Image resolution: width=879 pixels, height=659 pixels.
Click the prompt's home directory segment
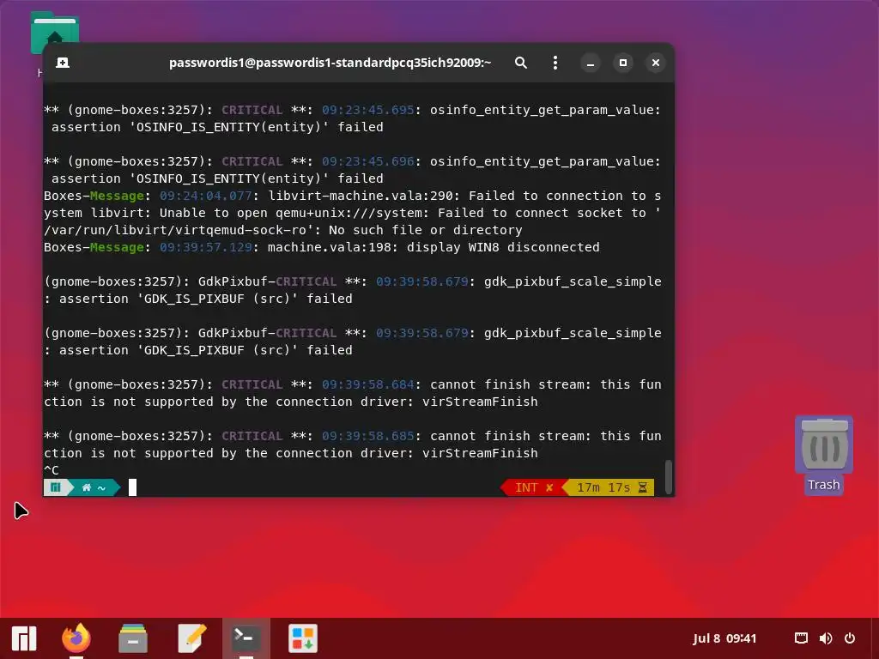tap(94, 487)
